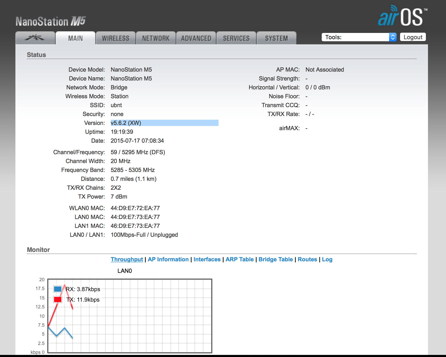Click the airOS logo
This screenshot has width=446, height=357.
point(403,16)
